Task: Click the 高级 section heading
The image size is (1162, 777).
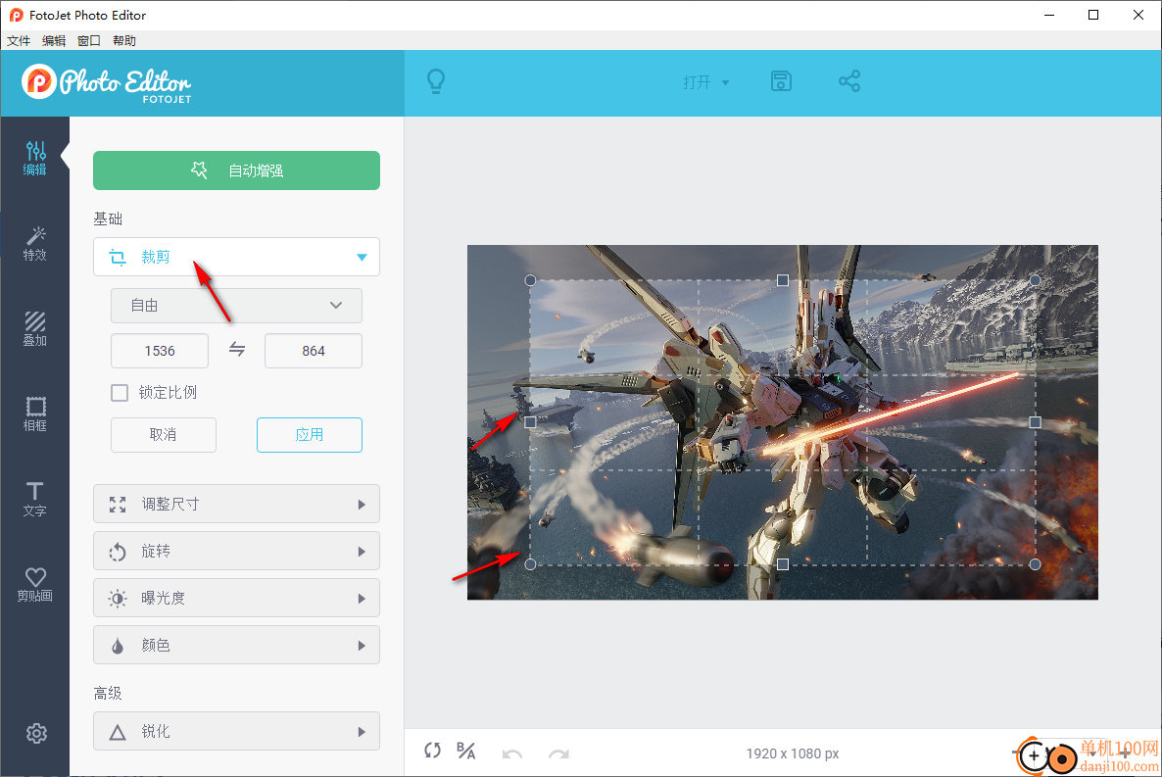Action: click(108, 693)
